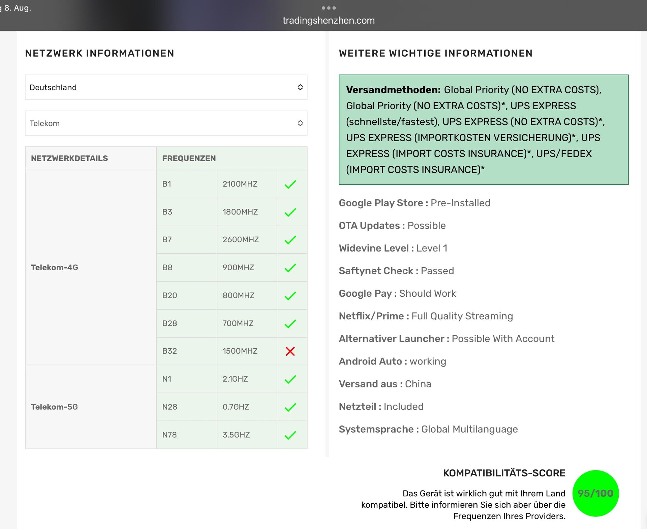Image resolution: width=647 pixels, height=529 pixels.
Task: Click the 0.7GHZ frequency cell
Action: click(x=247, y=407)
